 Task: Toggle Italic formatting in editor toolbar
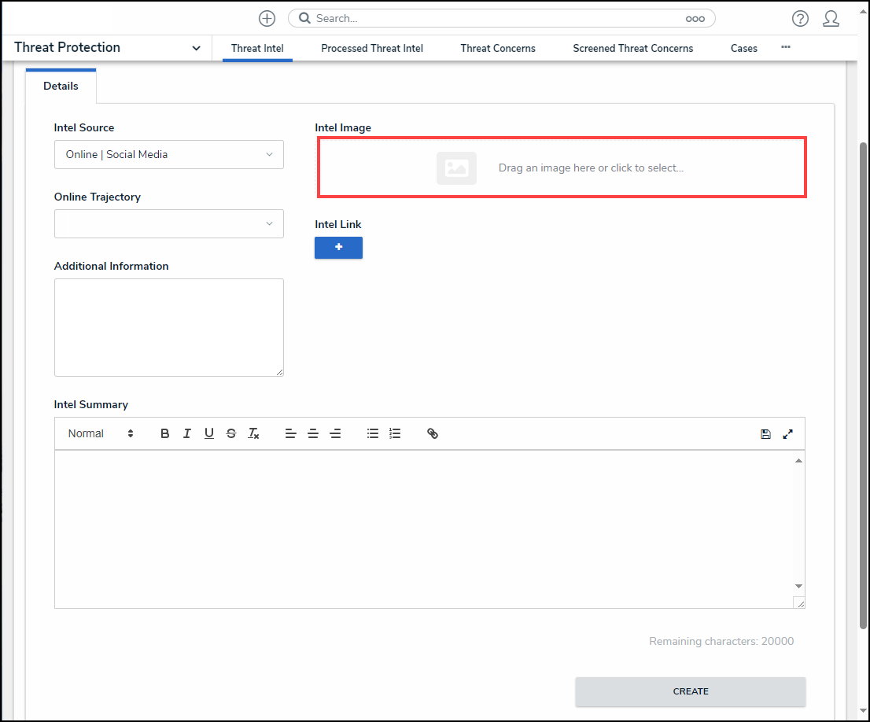pos(187,433)
